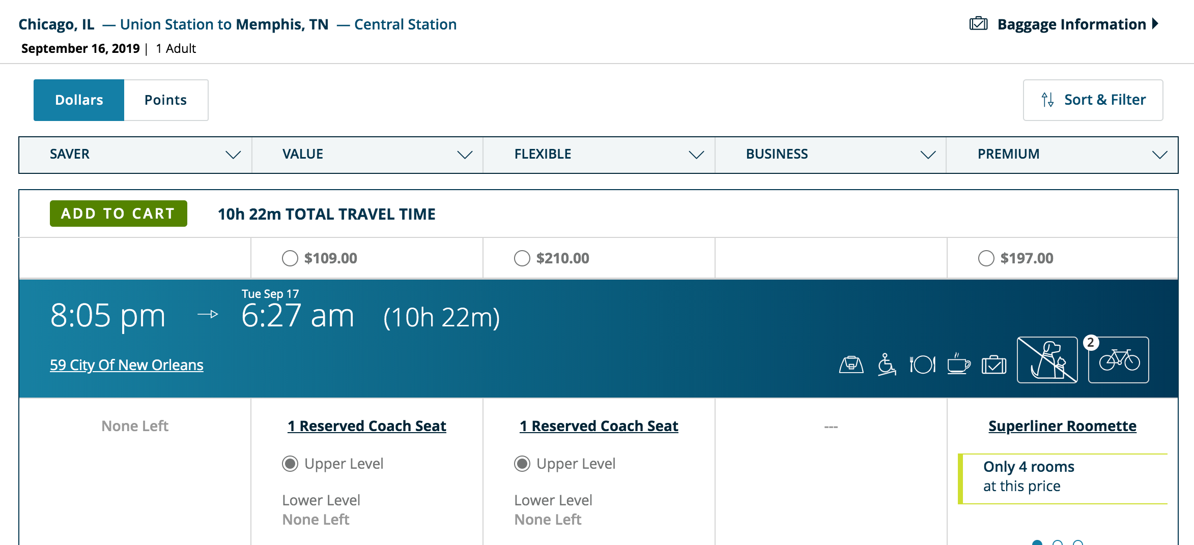
Task: Click the checked baggage suitcase icon
Action: (994, 365)
